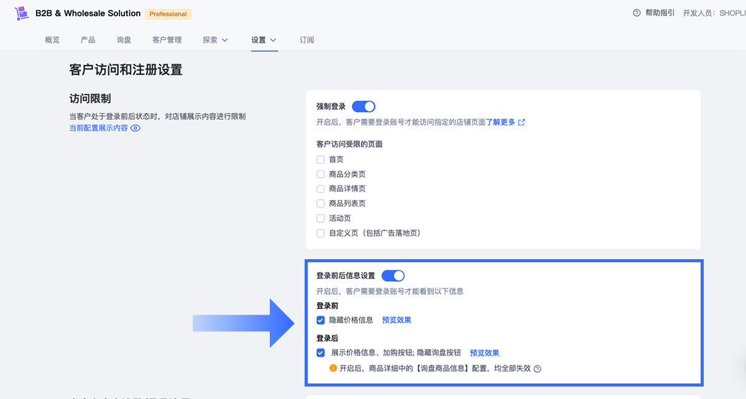
Task: Click 预览效果 beside 隐藏询盘按钮
Action: [484, 353]
